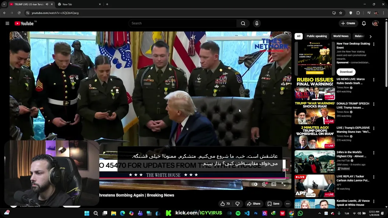The width and height of the screenshot is (388, 218).
Task: Open more options for New Year Staking ad
Action: tap(374, 44)
